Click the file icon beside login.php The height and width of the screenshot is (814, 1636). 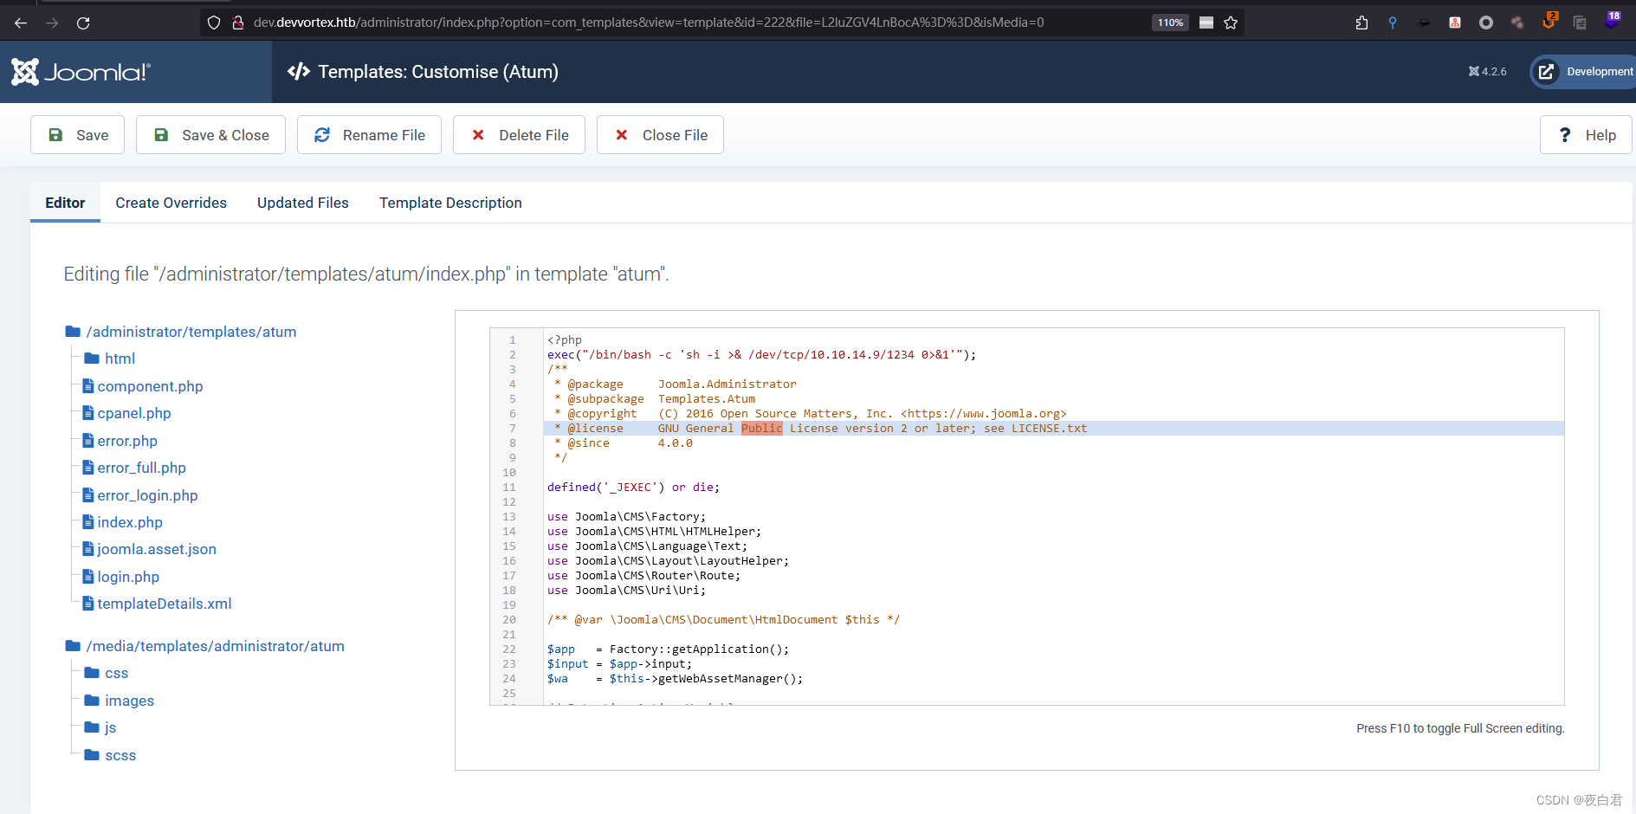click(x=87, y=577)
